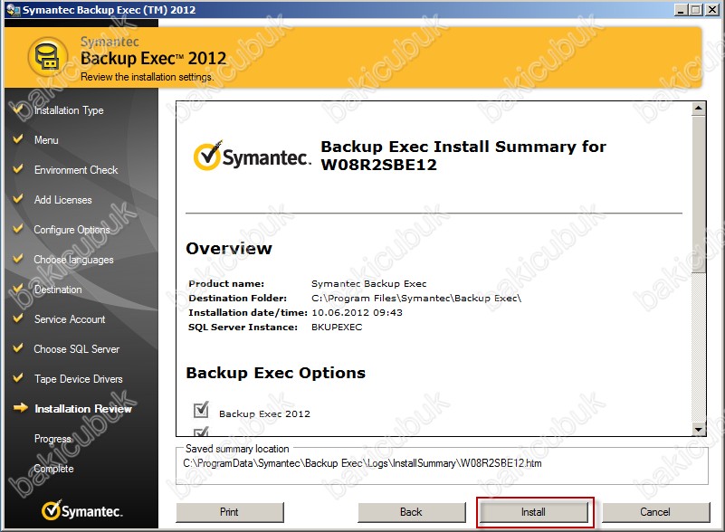Click the summary vertical scrollbar thumb
This screenshot has width=725, height=532.
699,195
